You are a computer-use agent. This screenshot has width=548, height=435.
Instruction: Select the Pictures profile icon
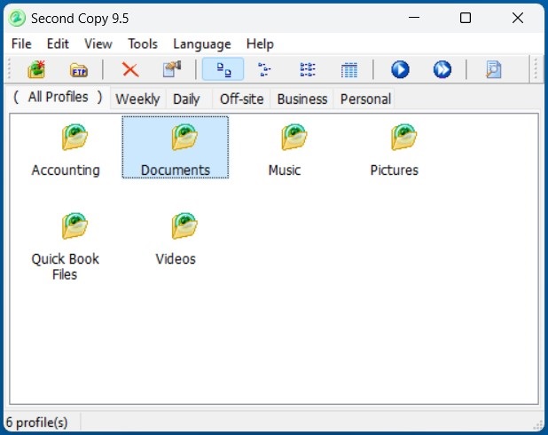coord(403,137)
